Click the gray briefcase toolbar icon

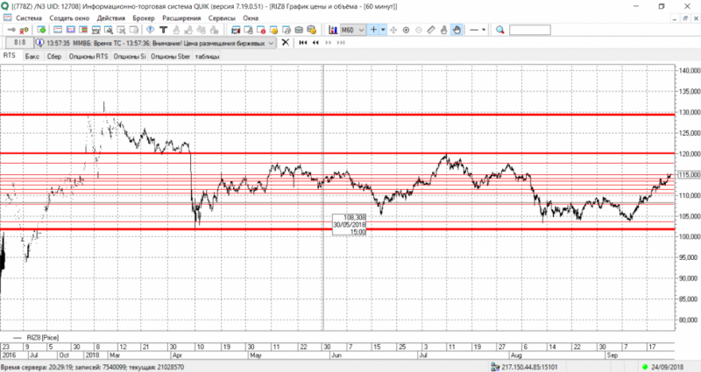point(299,30)
